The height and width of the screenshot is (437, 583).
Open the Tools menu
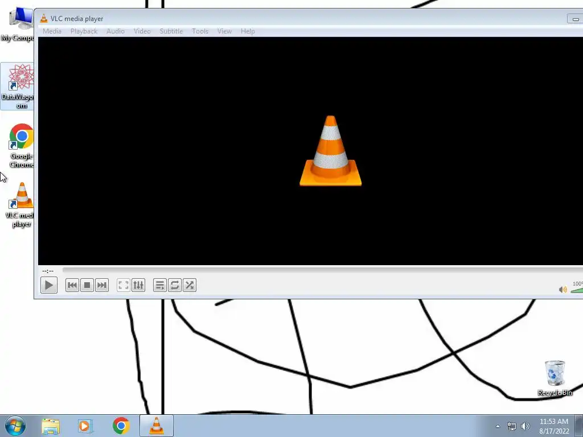click(200, 31)
